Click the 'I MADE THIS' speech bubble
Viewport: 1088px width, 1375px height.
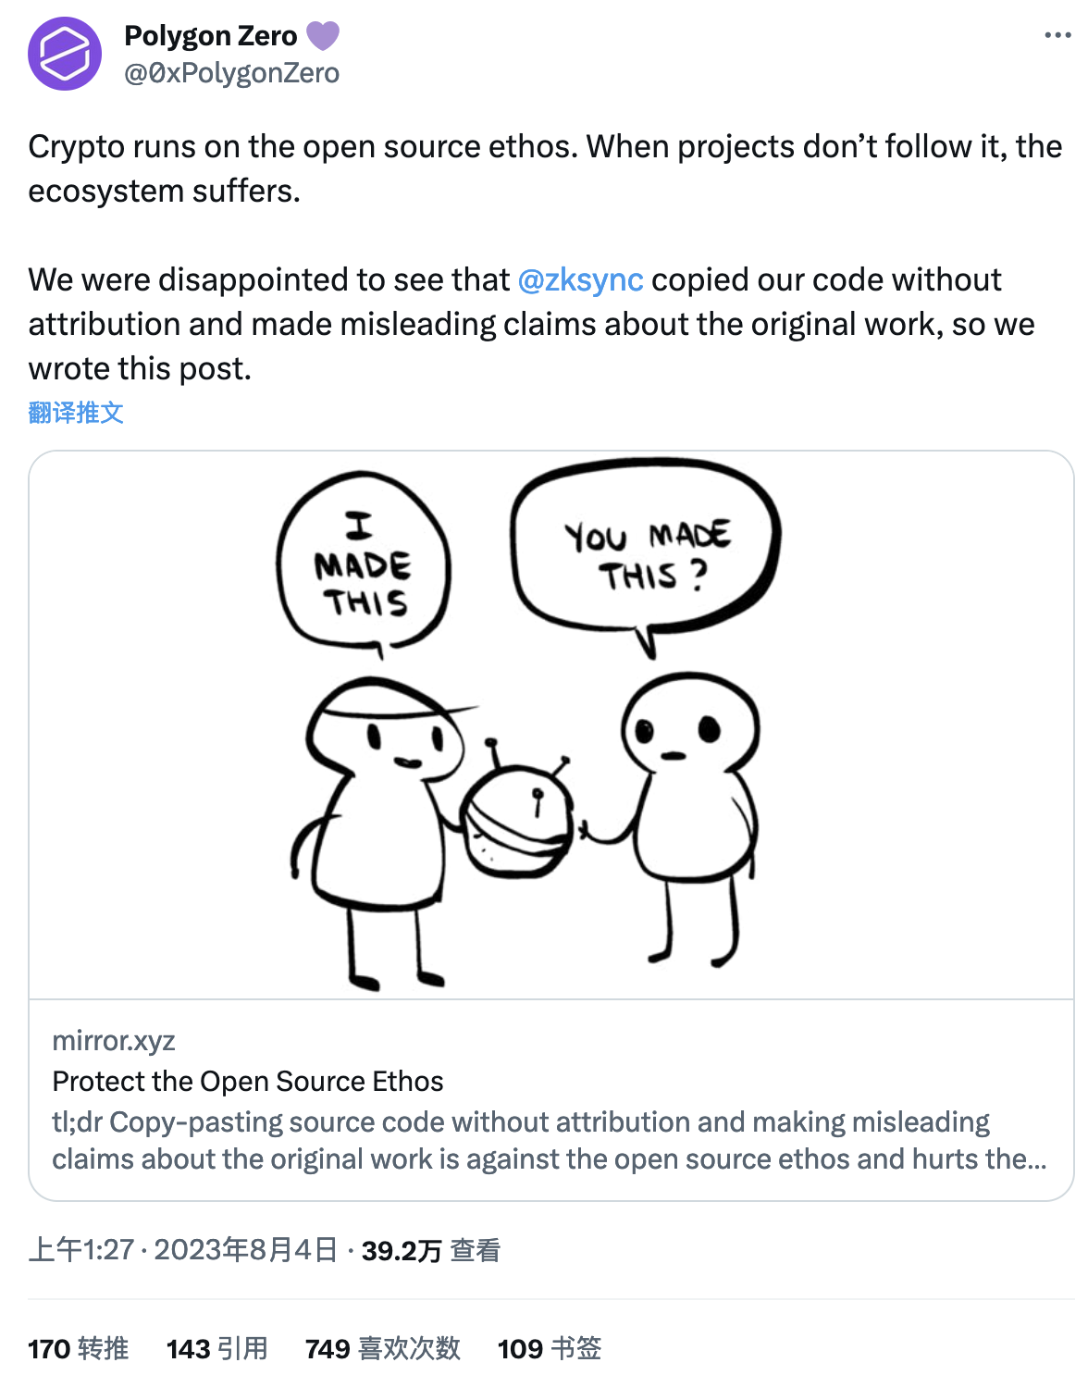coord(363,563)
